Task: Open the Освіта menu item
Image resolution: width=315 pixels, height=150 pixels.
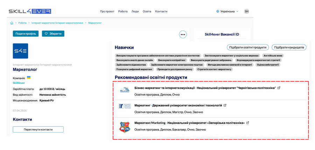Action: (x=147, y=12)
